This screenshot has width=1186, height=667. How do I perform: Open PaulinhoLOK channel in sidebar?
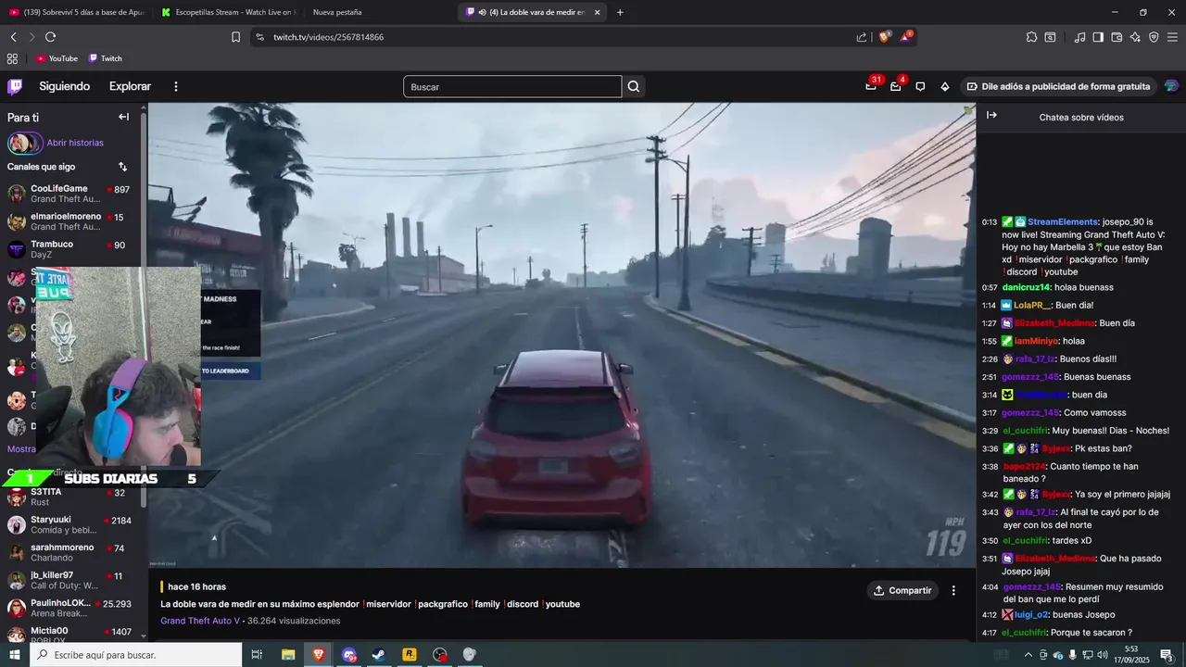click(69, 608)
